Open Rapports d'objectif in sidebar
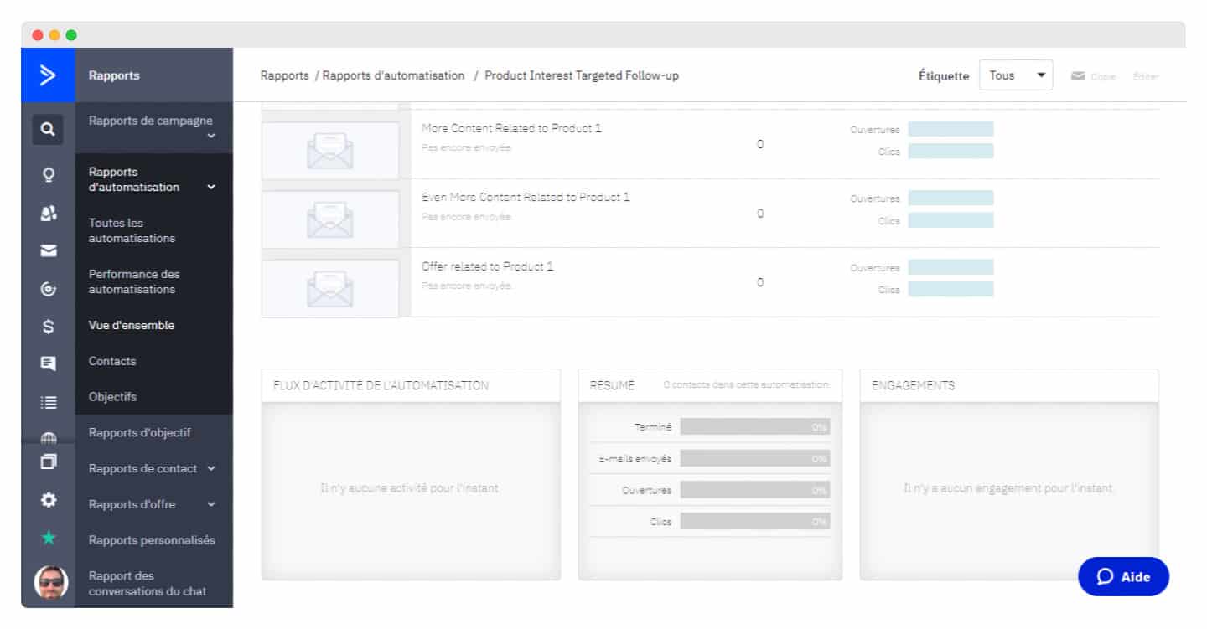The image size is (1207, 629). [x=140, y=432]
